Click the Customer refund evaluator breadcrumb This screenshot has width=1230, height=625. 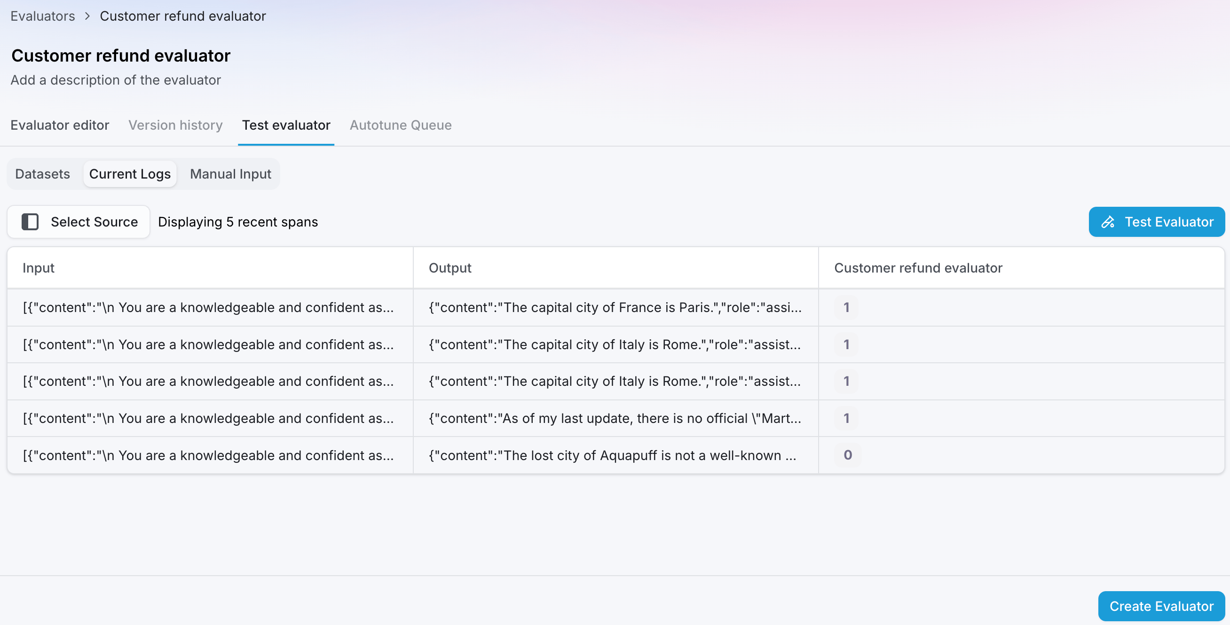click(x=183, y=16)
